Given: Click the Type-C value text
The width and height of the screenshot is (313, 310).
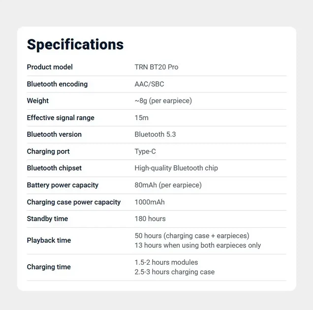Looking at the screenshot, I should click(145, 152).
